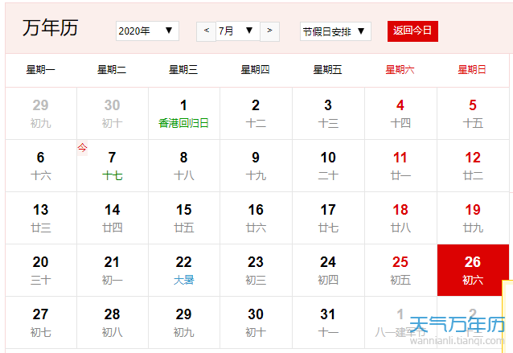Click the 星期五 column header
The width and height of the screenshot is (513, 353).
coord(327,70)
